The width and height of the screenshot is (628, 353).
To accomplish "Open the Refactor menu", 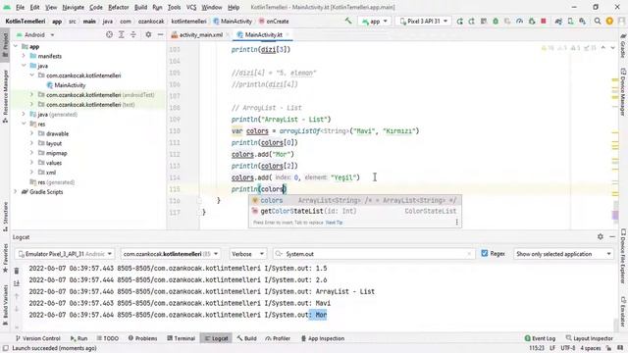I will (x=118, y=7).
